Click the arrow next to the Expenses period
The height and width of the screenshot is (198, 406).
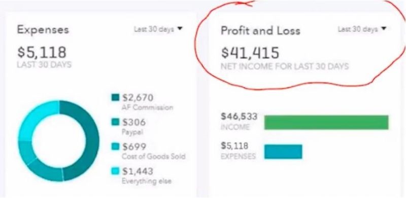180,29
